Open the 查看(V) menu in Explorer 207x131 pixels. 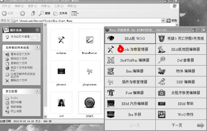[x=33, y=6]
